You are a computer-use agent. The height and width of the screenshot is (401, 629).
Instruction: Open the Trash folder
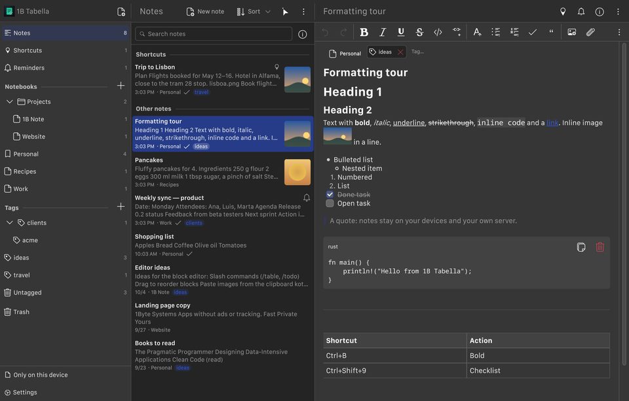click(x=65, y=311)
